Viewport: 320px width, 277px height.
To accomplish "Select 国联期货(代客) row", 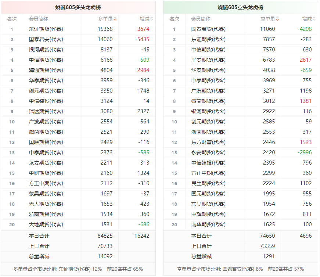I will point(78,142).
